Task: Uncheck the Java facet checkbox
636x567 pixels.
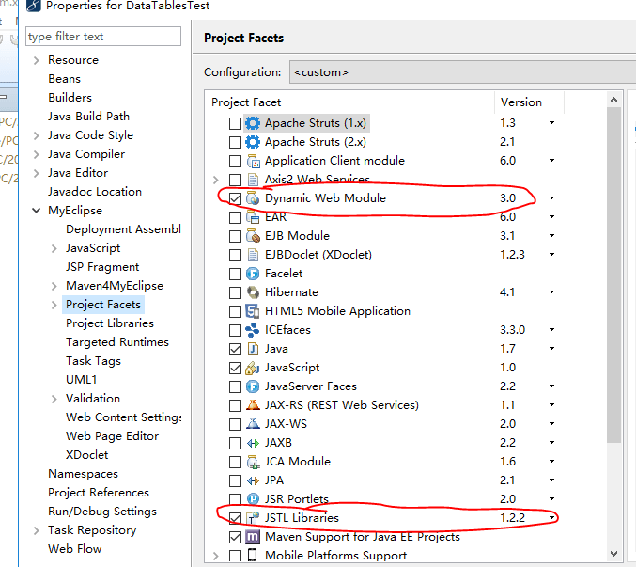Action: coord(235,349)
